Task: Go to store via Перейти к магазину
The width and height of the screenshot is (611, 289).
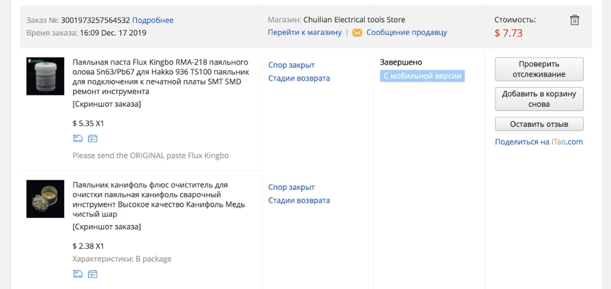Action: 304,32
